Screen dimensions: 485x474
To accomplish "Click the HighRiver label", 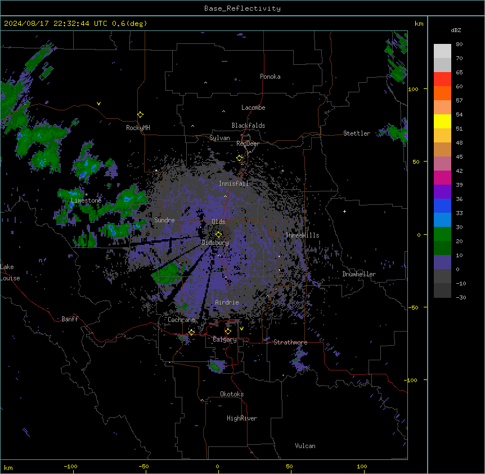I will [242, 418].
